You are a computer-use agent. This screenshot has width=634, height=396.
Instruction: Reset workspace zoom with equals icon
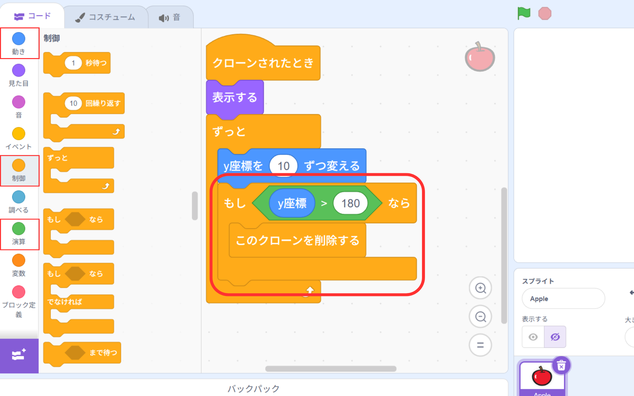(480, 345)
